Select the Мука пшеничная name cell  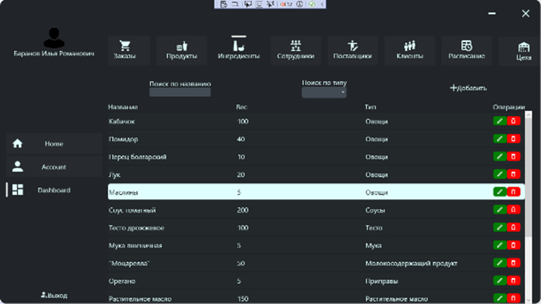pyautogui.click(x=135, y=246)
